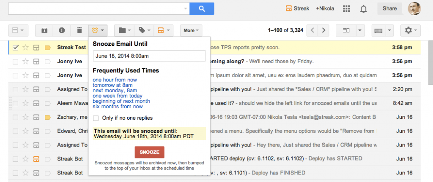The height and width of the screenshot is (182, 433).
Task: Check the Zachary, me email checkbox
Action: click(x=16, y=118)
